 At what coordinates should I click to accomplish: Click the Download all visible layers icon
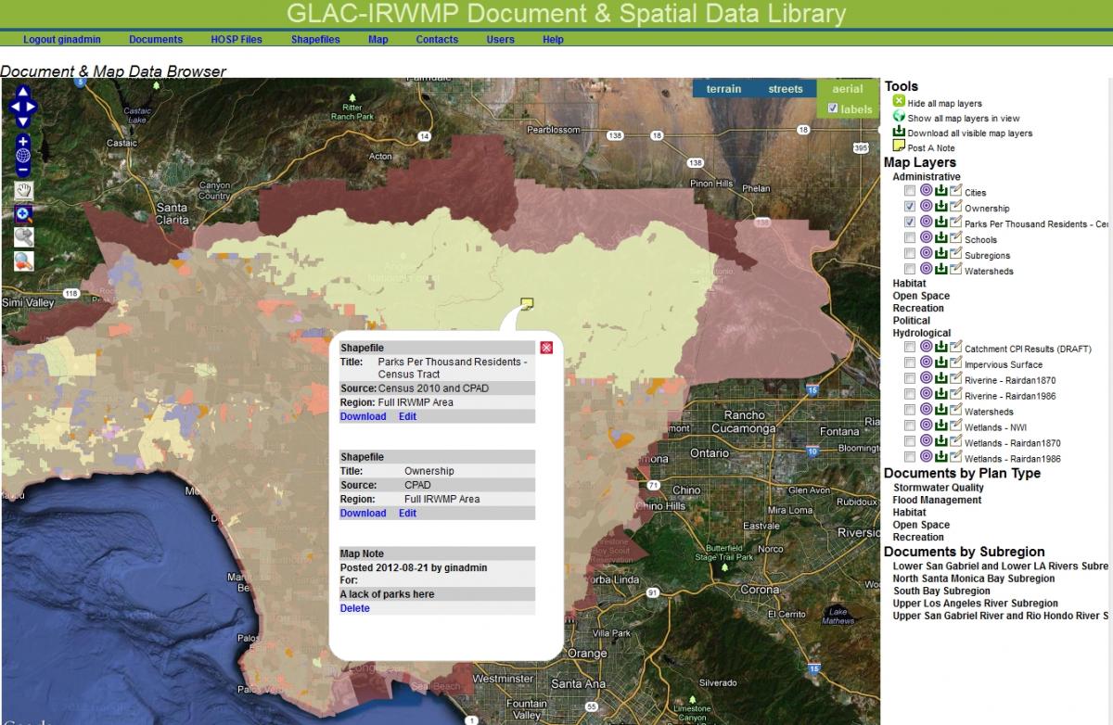tap(899, 132)
